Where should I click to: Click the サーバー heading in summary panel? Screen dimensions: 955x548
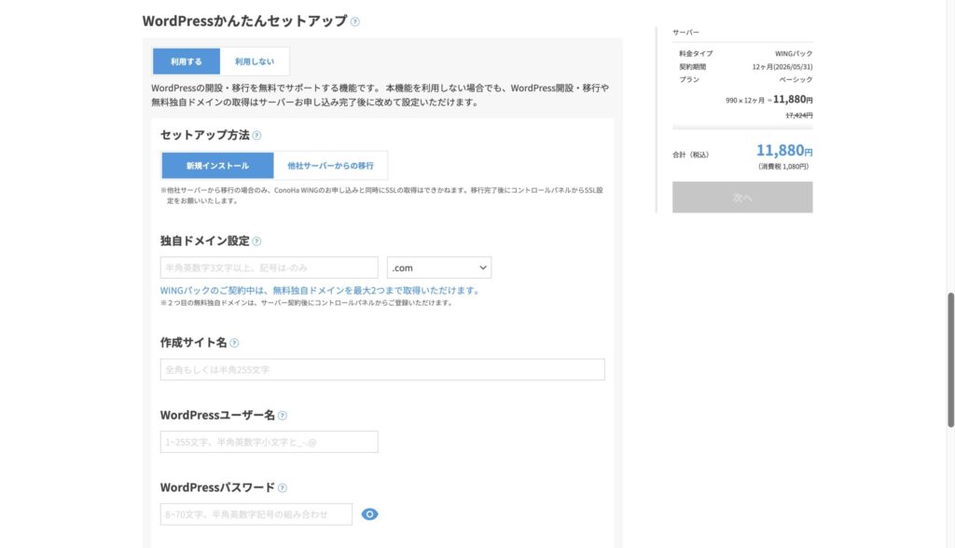[685, 33]
